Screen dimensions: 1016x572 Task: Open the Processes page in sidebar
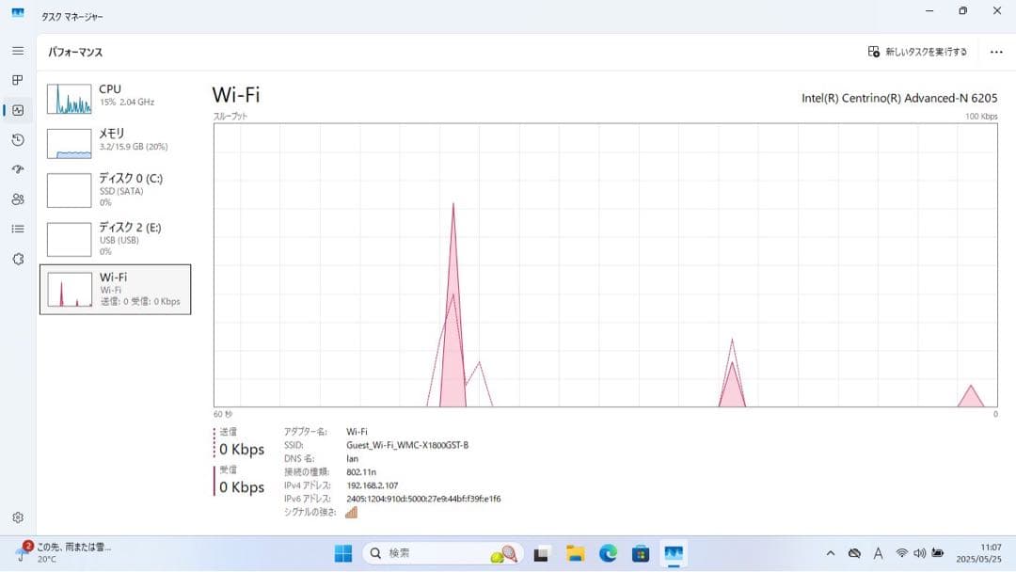point(18,80)
